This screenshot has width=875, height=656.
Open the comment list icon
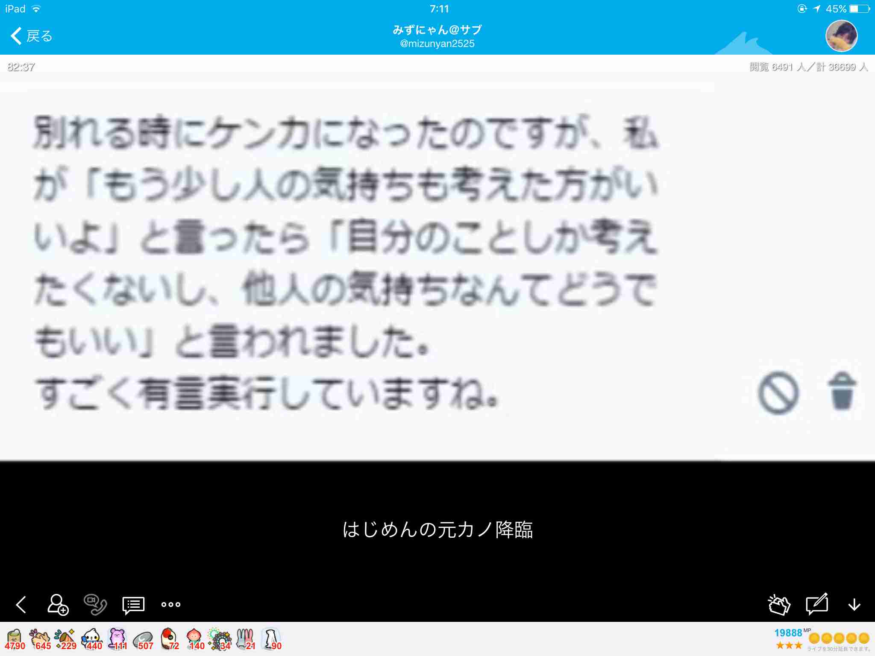(132, 605)
